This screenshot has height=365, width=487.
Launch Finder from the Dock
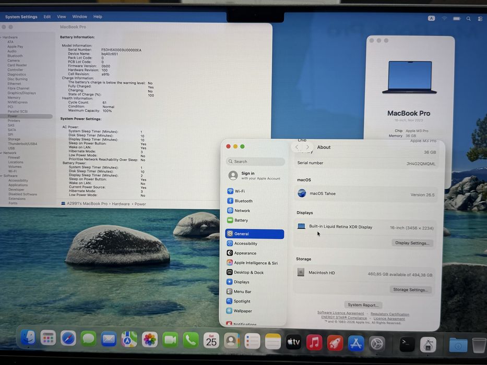point(28,337)
